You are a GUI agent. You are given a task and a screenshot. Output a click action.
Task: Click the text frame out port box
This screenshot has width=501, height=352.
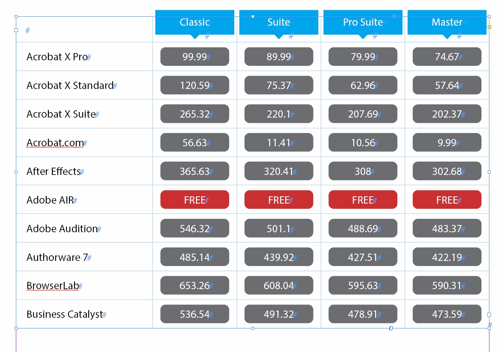click(489, 314)
